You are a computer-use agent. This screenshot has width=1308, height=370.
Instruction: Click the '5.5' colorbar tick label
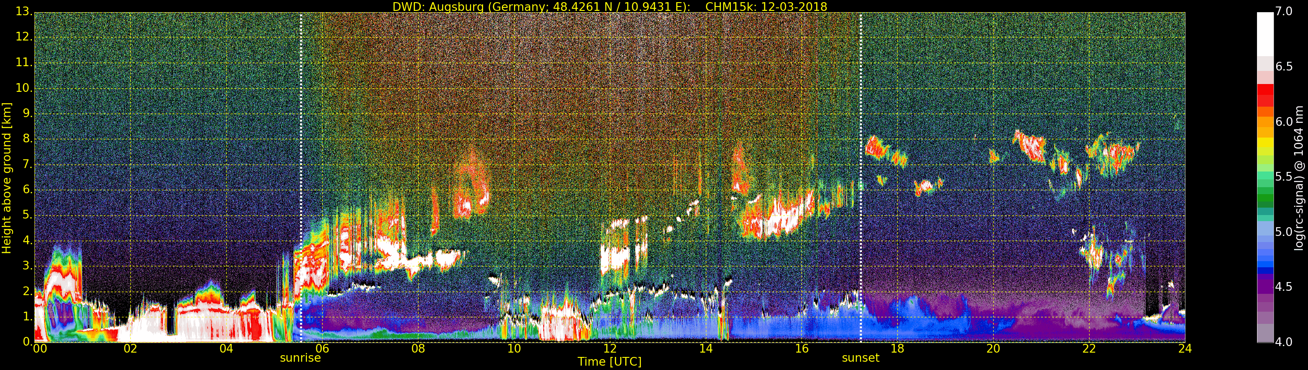[x=1284, y=176]
